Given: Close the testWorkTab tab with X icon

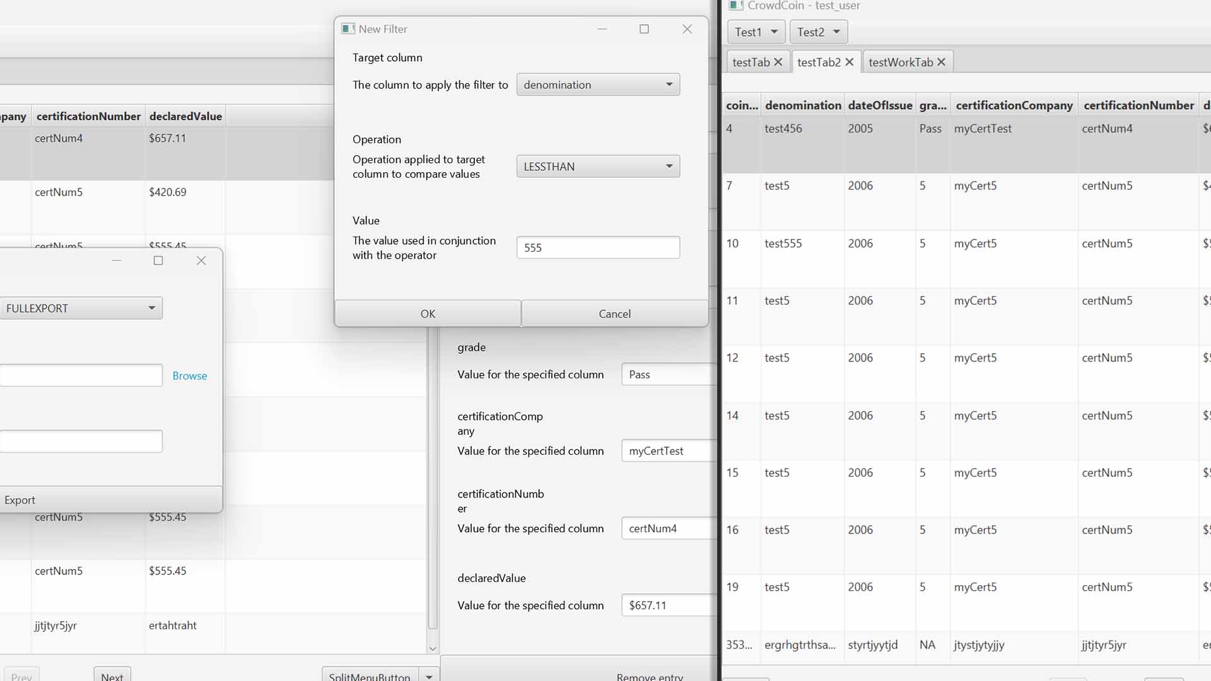Looking at the screenshot, I should tap(941, 62).
